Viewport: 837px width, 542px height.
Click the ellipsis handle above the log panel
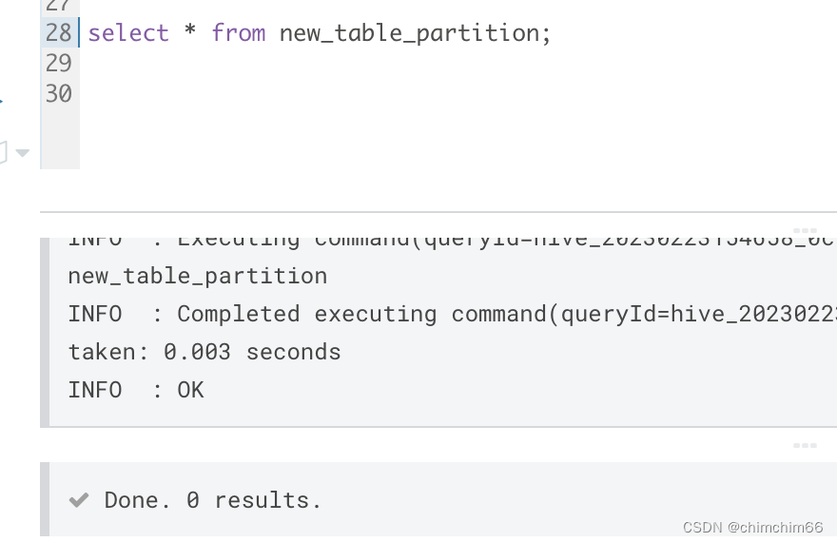[x=805, y=230]
